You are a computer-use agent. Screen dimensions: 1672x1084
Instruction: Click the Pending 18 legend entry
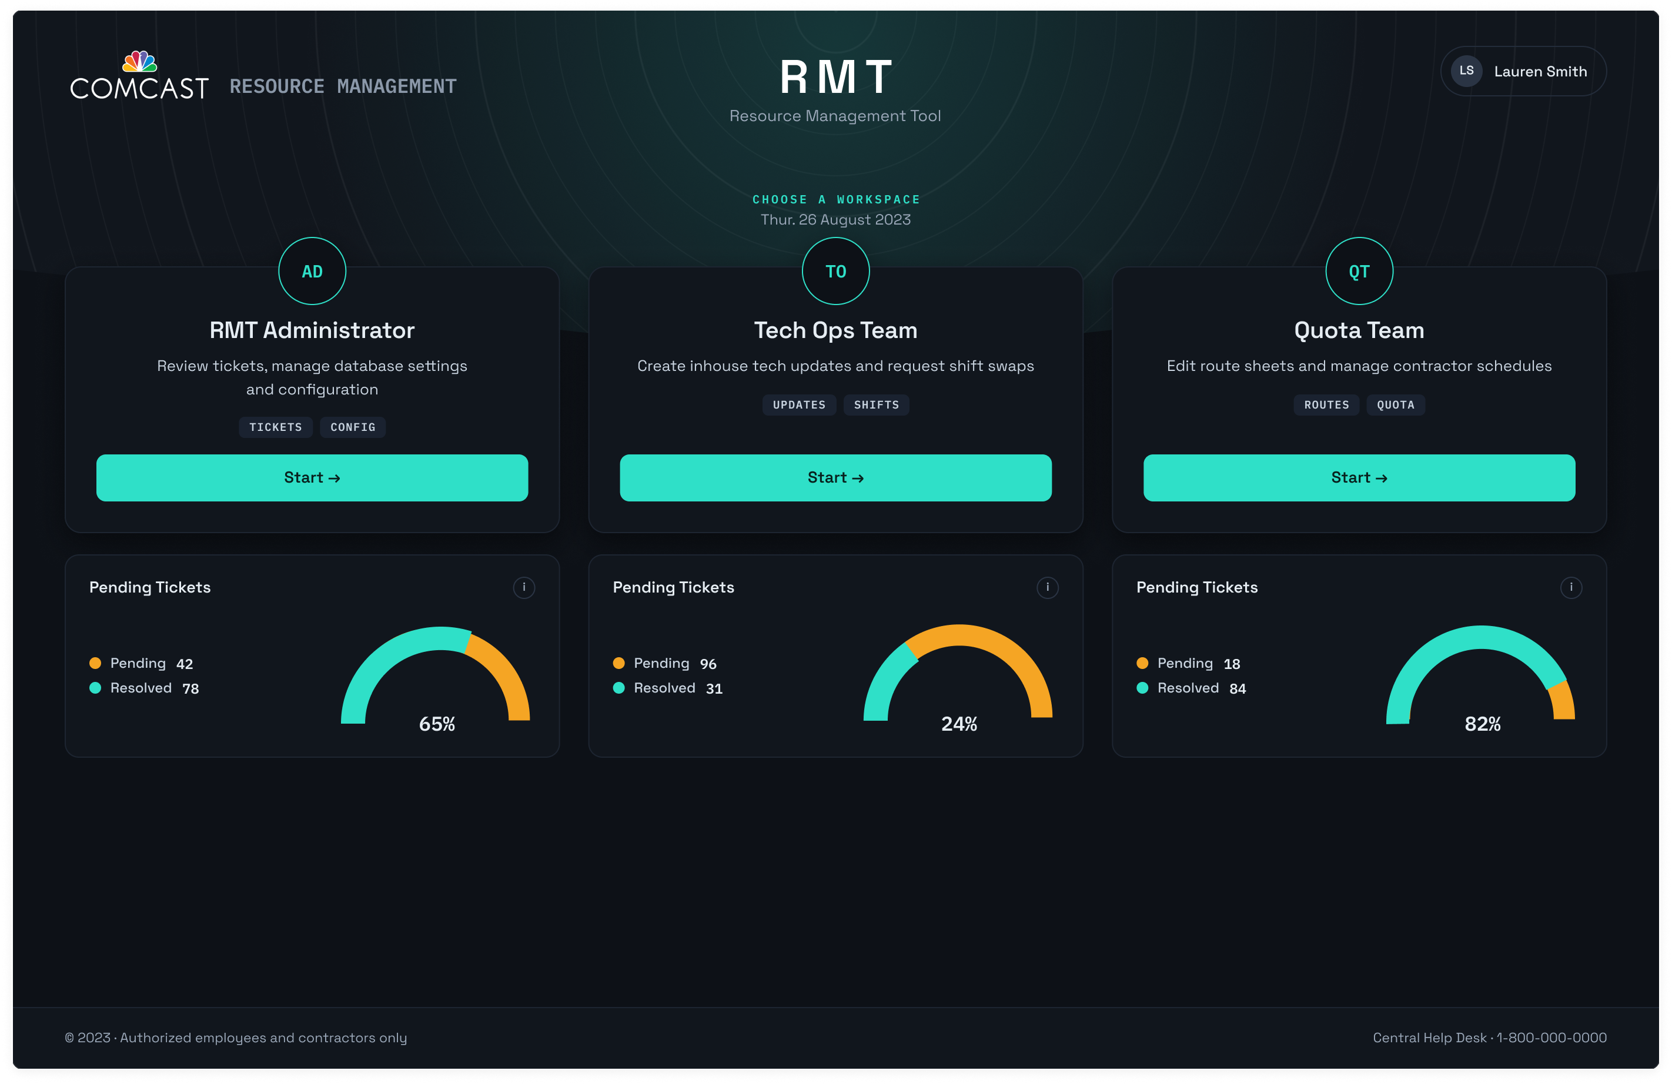[x=1188, y=663]
